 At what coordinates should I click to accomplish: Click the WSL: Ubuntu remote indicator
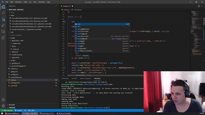[x=7, y=111]
